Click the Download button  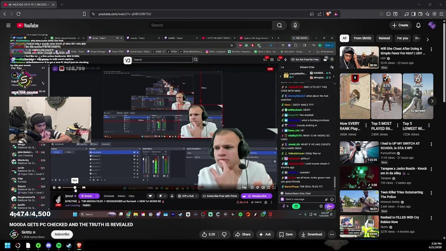point(311,235)
